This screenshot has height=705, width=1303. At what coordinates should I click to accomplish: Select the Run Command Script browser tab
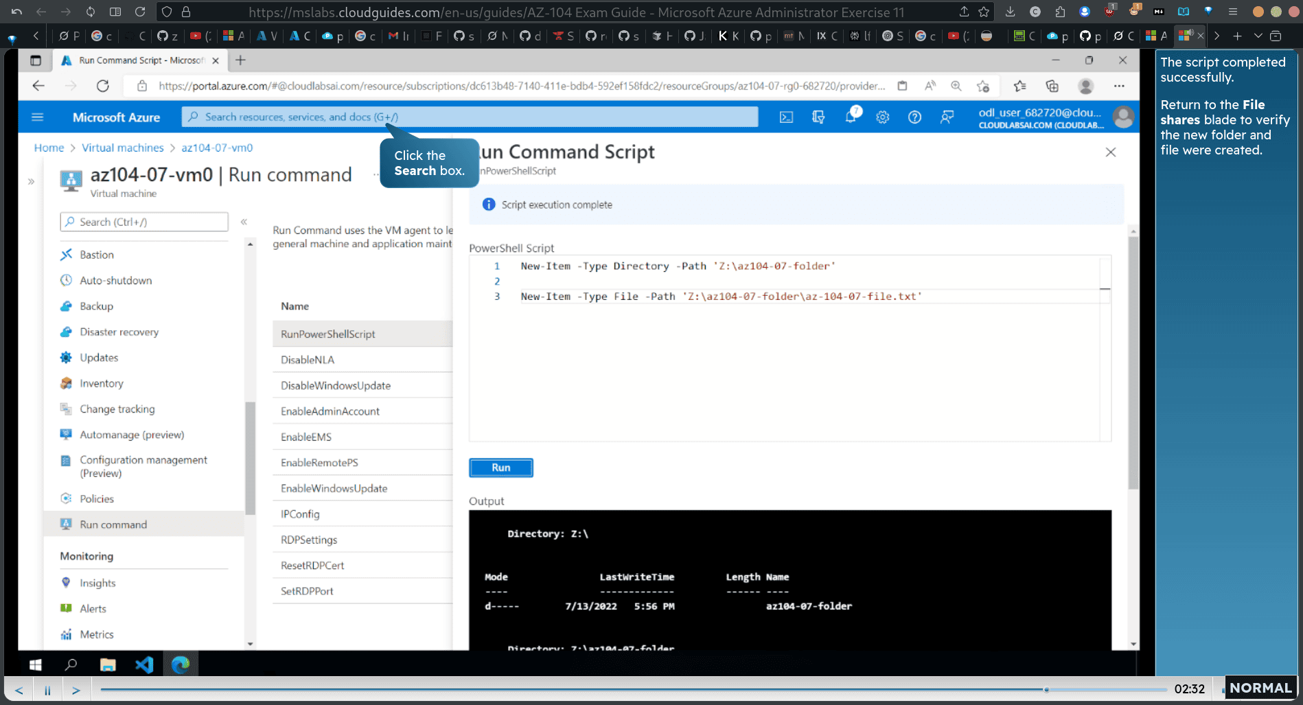(x=141, y=60)
